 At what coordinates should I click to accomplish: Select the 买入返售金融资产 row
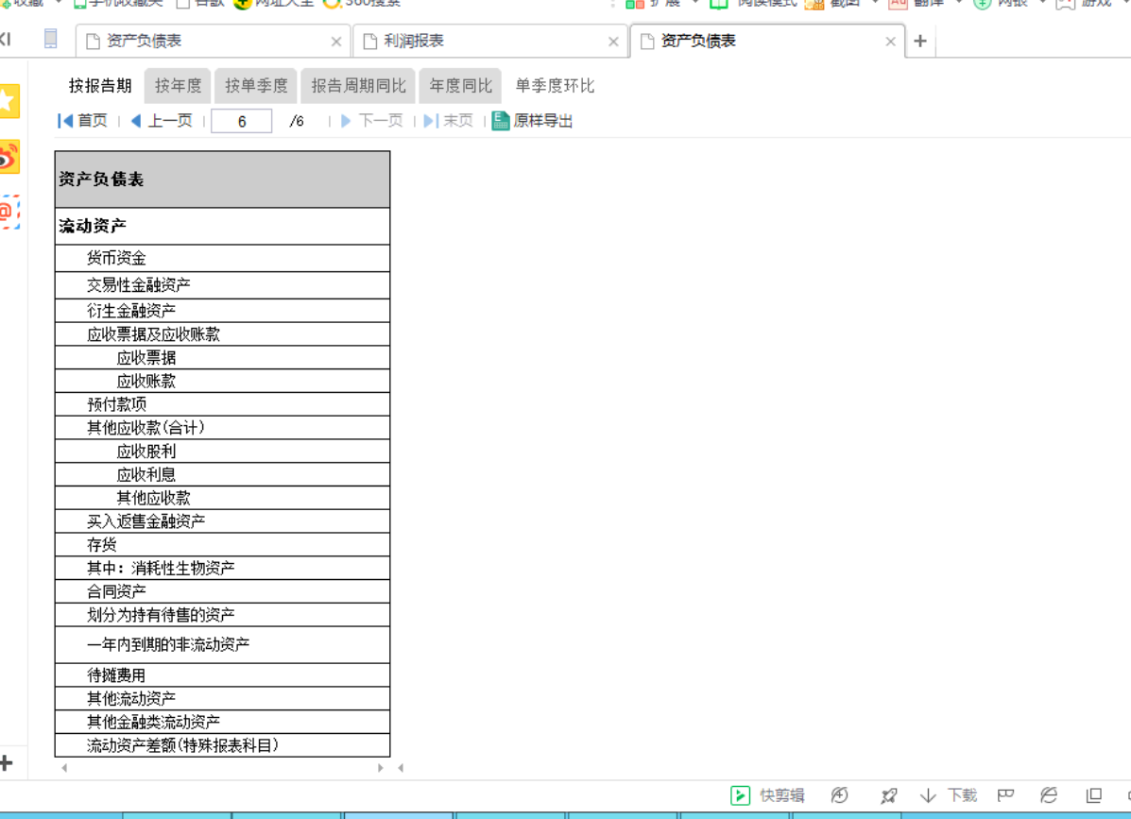tap(222, 521)
